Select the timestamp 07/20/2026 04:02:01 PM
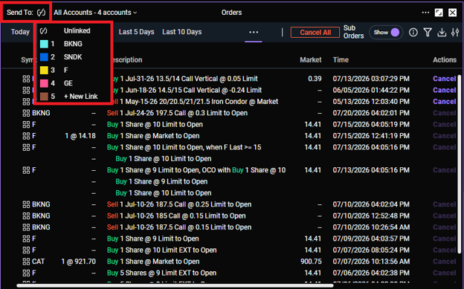This screenshot has height=289, width=464. click(x=371, y=113)
